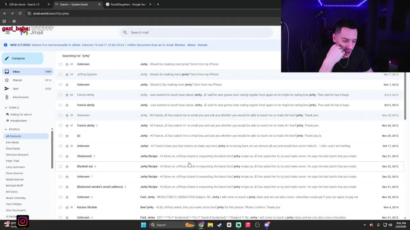410x230 pixels.
Task: Click the scroll-down arrow of the mail list
Action: coord(405,218)
